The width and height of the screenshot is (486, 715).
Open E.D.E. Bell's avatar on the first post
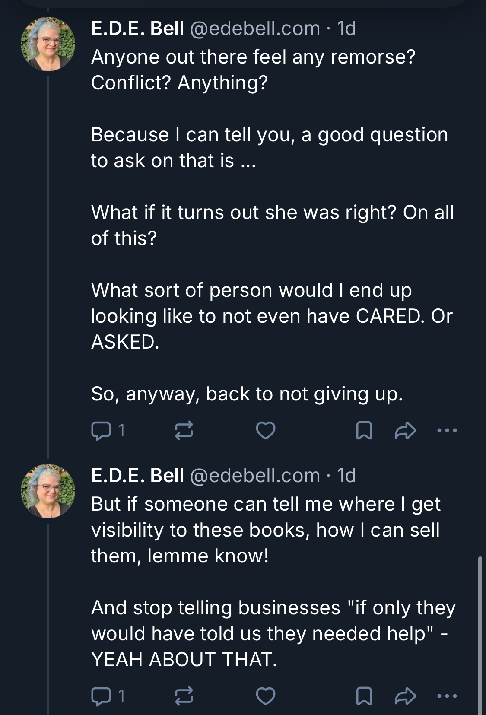point(48,44)
